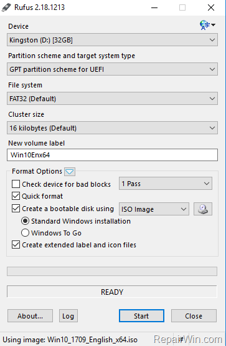The width and height of the screenshot is (226, 346).
Task: Click the status text Win10_1709_English_x64.iso
Action: [92, 340]
